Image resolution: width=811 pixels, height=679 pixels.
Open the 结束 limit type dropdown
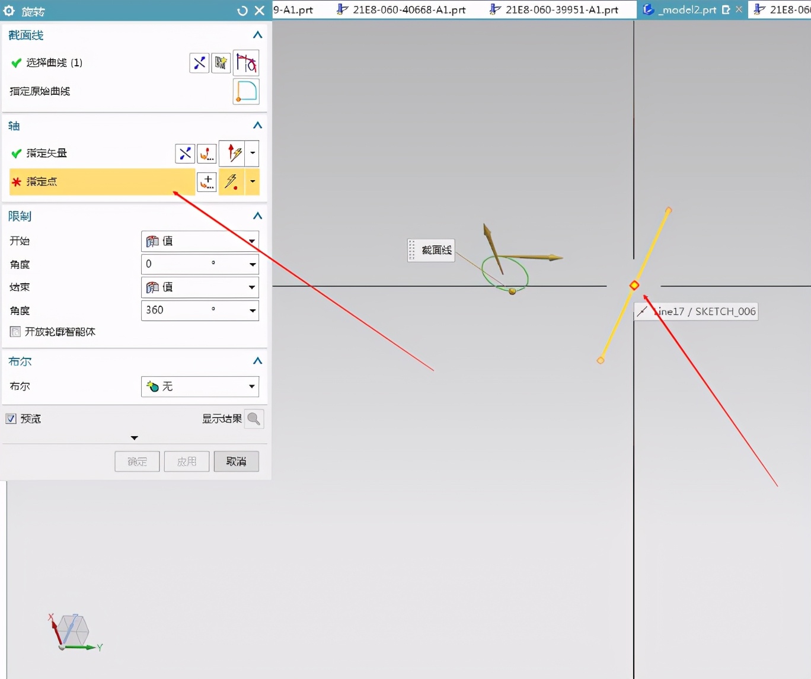pos(200,287)
